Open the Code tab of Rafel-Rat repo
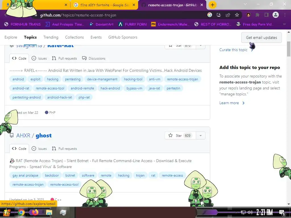The height and width of the screenshot is (218, 291). (19, 58)
